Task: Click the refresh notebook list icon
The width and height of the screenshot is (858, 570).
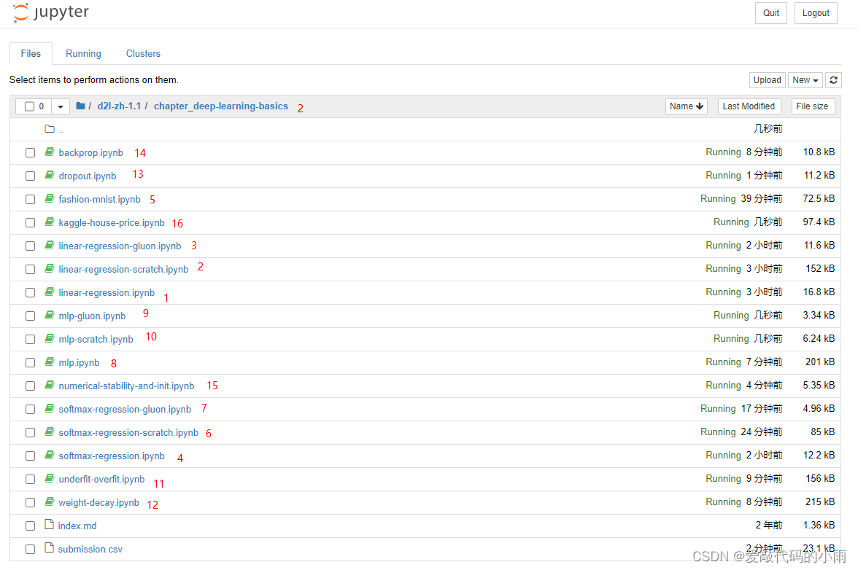Action: tap(833, 79)
